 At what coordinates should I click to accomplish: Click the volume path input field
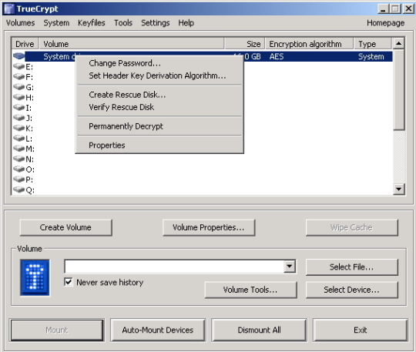click(x=174, y=267)
